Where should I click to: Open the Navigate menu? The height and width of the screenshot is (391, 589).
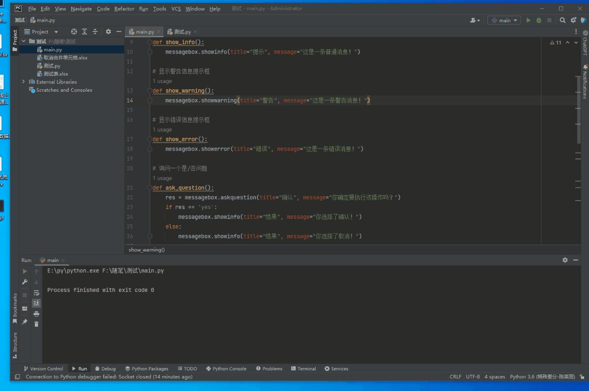click(80, 8)
